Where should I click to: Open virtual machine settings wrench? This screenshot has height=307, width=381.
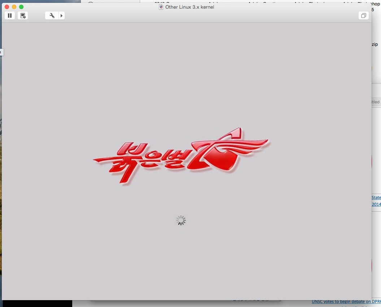click(x=52, y=16)
